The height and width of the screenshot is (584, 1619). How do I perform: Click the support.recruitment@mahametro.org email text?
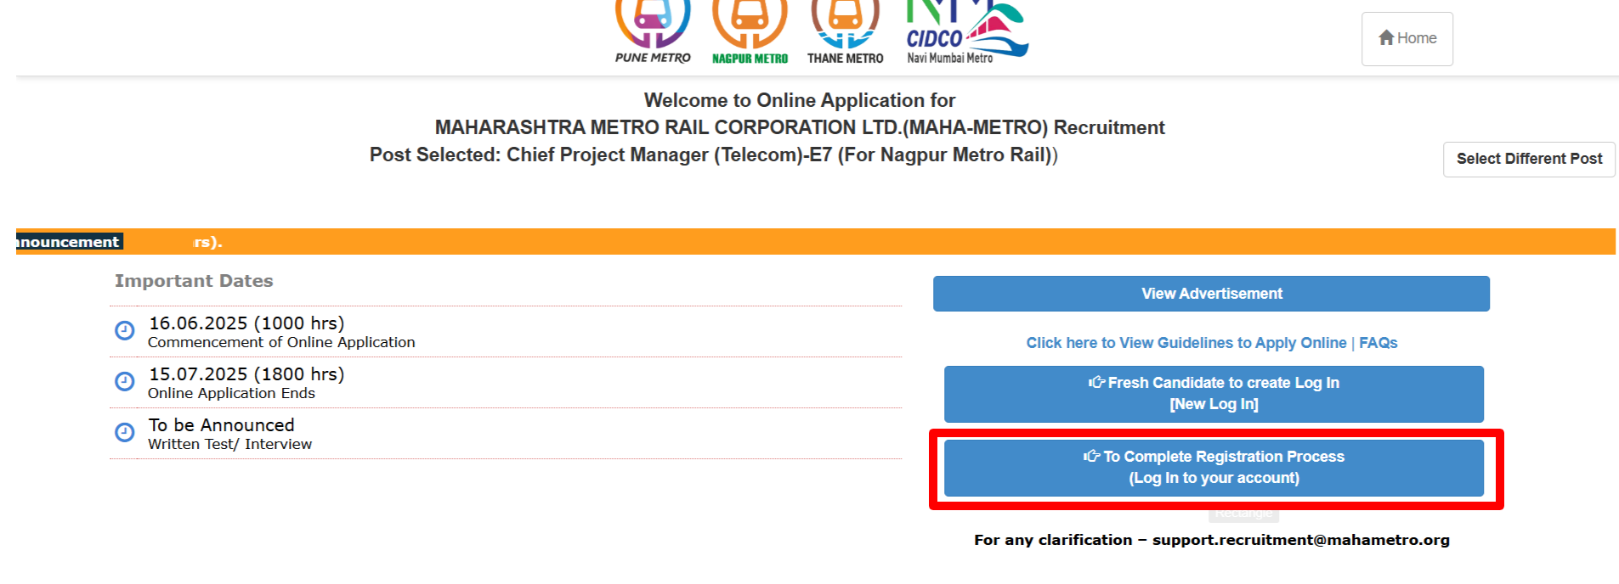pos(1300,540)
